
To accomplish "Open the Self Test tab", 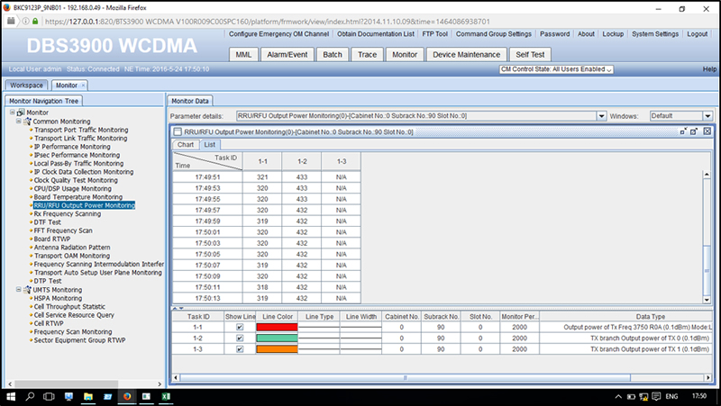I will click(530, 55).
